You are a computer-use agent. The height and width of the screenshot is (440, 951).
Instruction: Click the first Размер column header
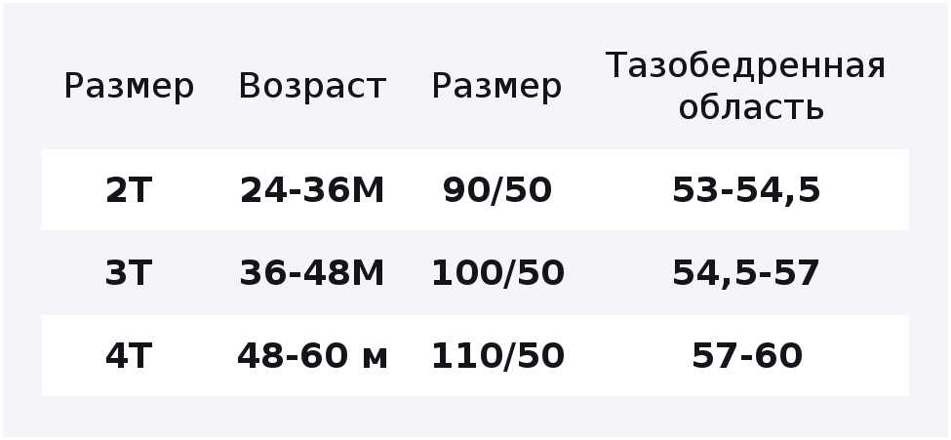(x=129, y=87)
